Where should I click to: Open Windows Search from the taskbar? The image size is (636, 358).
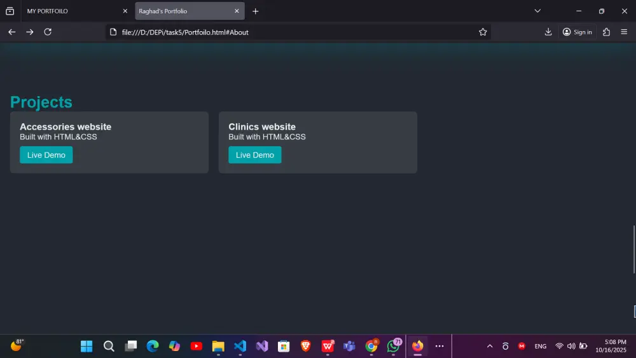pos(109,347)
